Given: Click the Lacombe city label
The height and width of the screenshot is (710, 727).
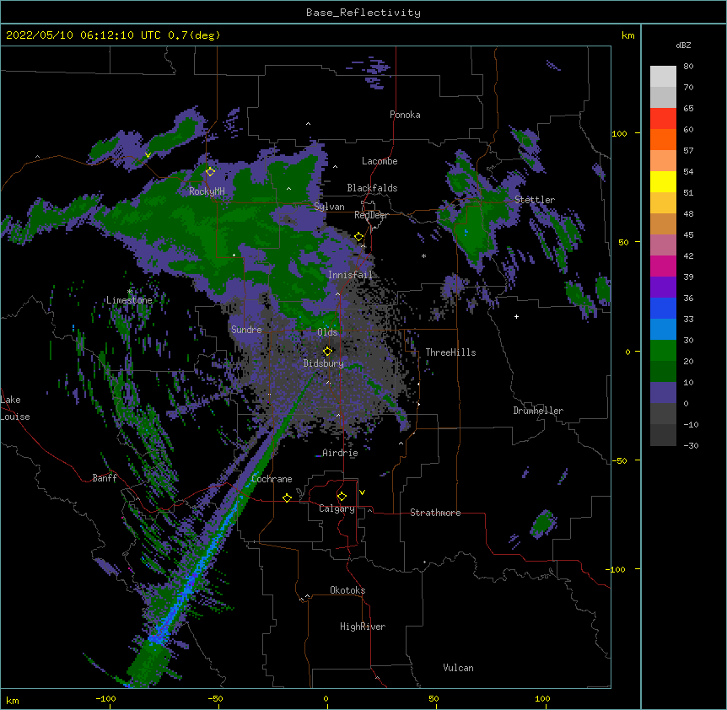Looking at the screenshot, I should click(380, 161).
